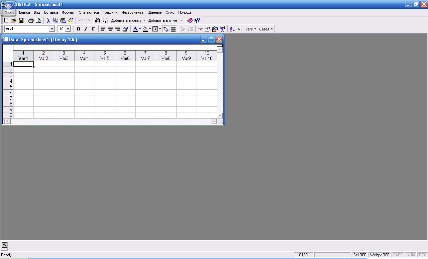Open the Статистика menu
Screen dimensions: 428x259
point(89,12)
